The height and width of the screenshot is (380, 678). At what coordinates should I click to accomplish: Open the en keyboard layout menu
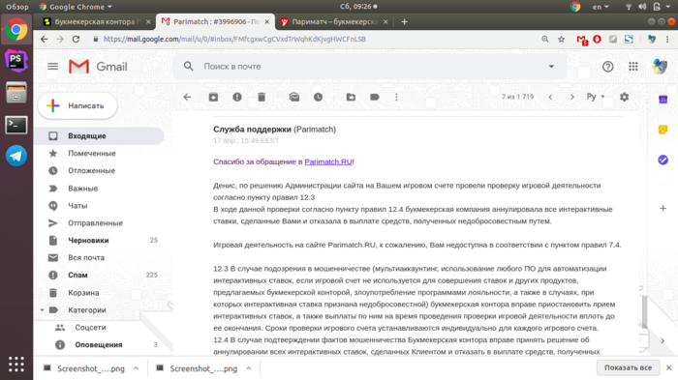[x=601, y=7]
